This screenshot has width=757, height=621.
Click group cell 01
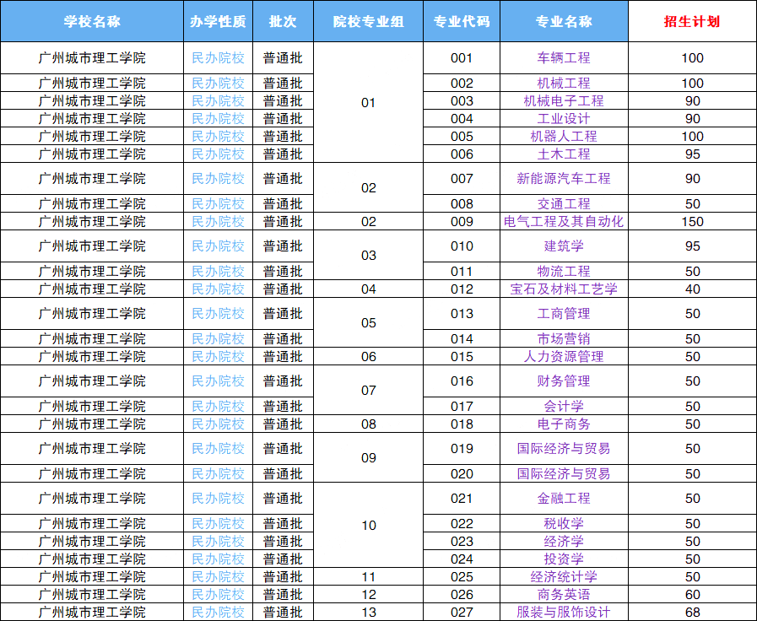click(368, 103)
